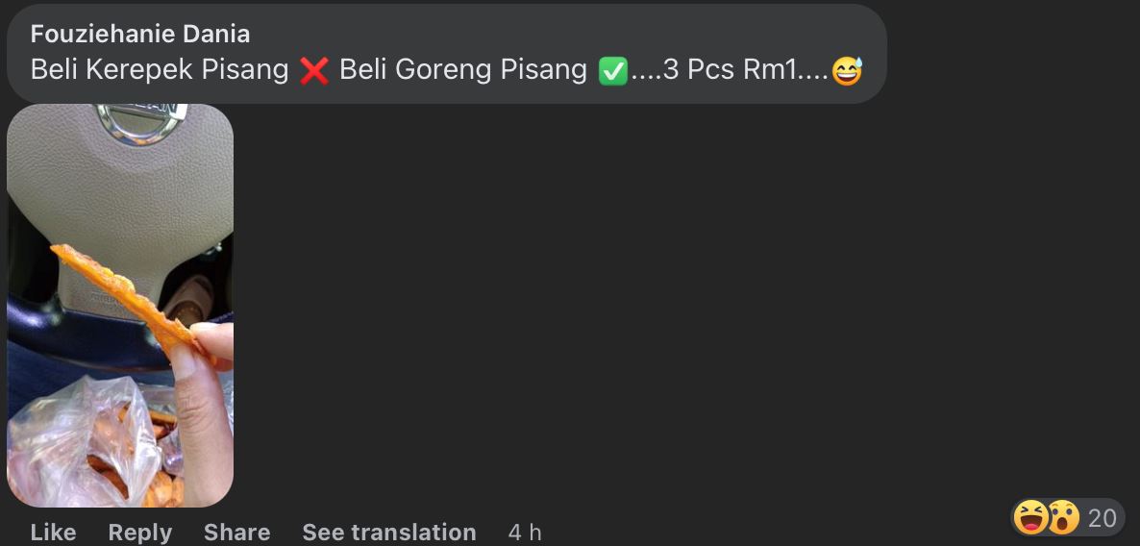1140x546 pixels.
Task: Click the sweat-smile emoji in the comment
Action: [847, 71]
